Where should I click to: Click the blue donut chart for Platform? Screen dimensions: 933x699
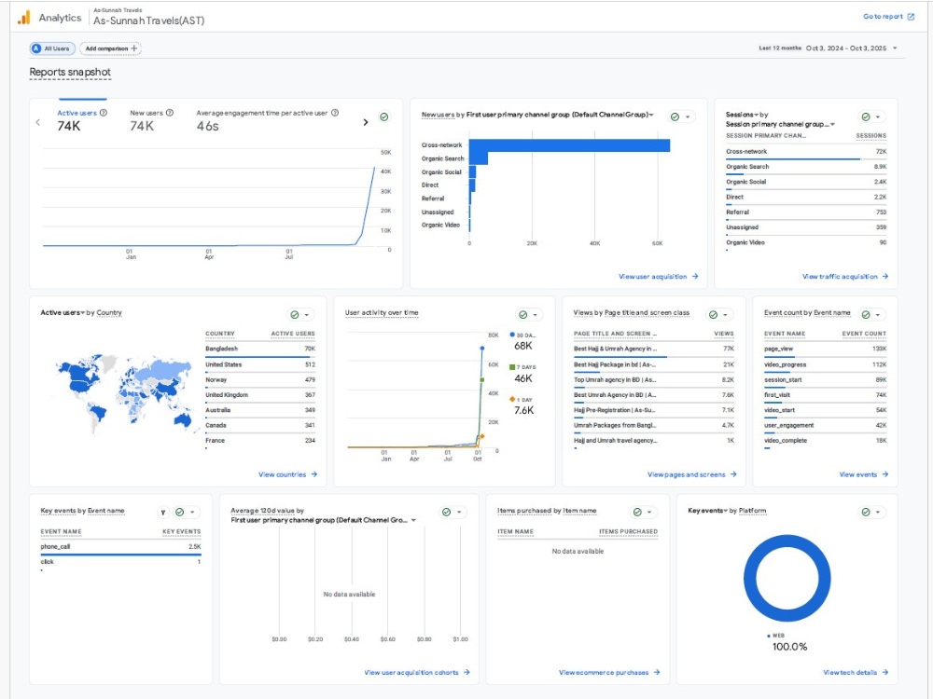tap(787, 578)
